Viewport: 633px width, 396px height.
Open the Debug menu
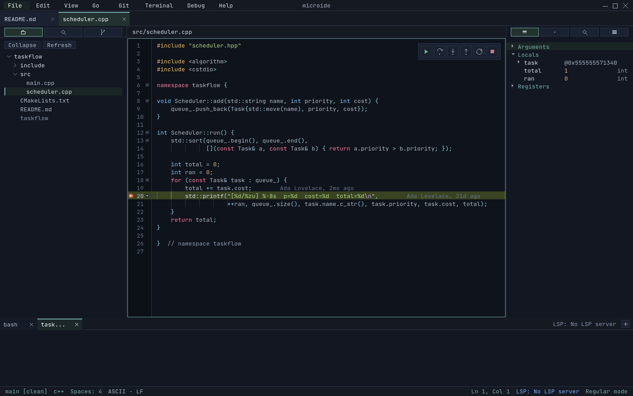(x=196, y=6)
